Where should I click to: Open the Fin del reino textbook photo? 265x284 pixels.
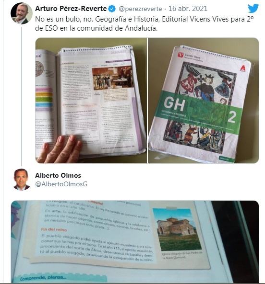click(135, 241)
